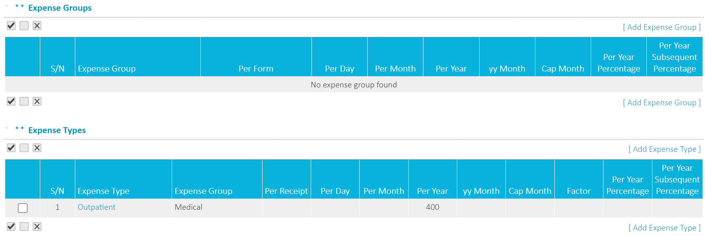Click delete X icon below Expense Types table
This screenshot has width=705, height=236.
click(x=37, y=226)
